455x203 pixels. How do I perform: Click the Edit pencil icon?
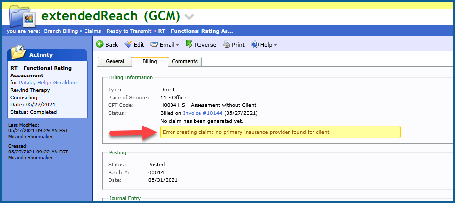pyautogui.click(x=128, y=44)
